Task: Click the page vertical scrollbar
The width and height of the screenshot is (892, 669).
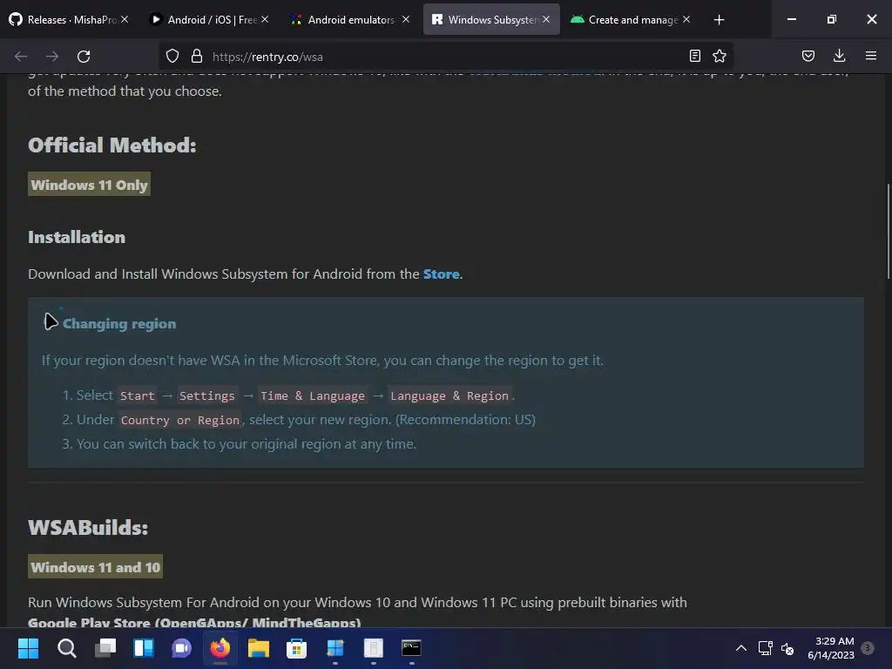Action: [x=888, y=232]
